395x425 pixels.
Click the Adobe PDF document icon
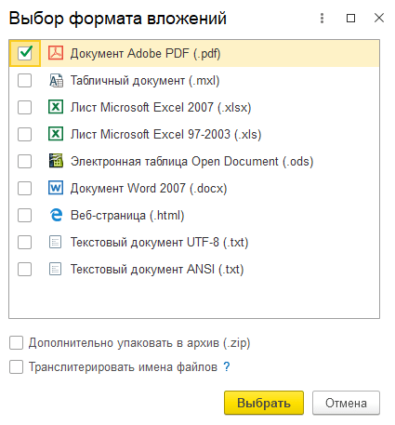point(56,53)
